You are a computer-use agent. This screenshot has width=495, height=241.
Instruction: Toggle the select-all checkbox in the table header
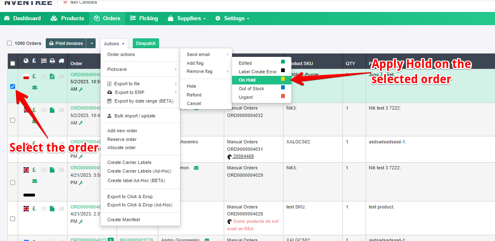click(x=13, y=63)
